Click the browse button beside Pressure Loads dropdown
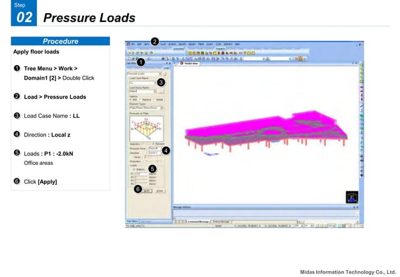The height and width of the screenshot is (277, 400). pos(165,74)
